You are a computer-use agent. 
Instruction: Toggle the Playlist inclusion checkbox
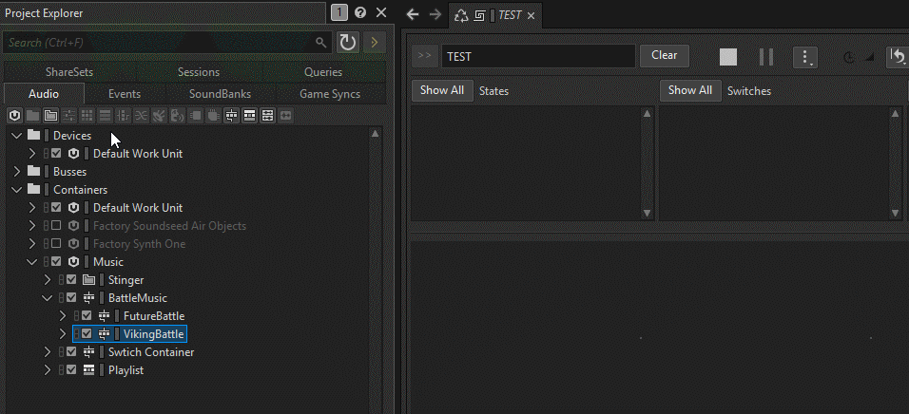click(x=71, y=370)
